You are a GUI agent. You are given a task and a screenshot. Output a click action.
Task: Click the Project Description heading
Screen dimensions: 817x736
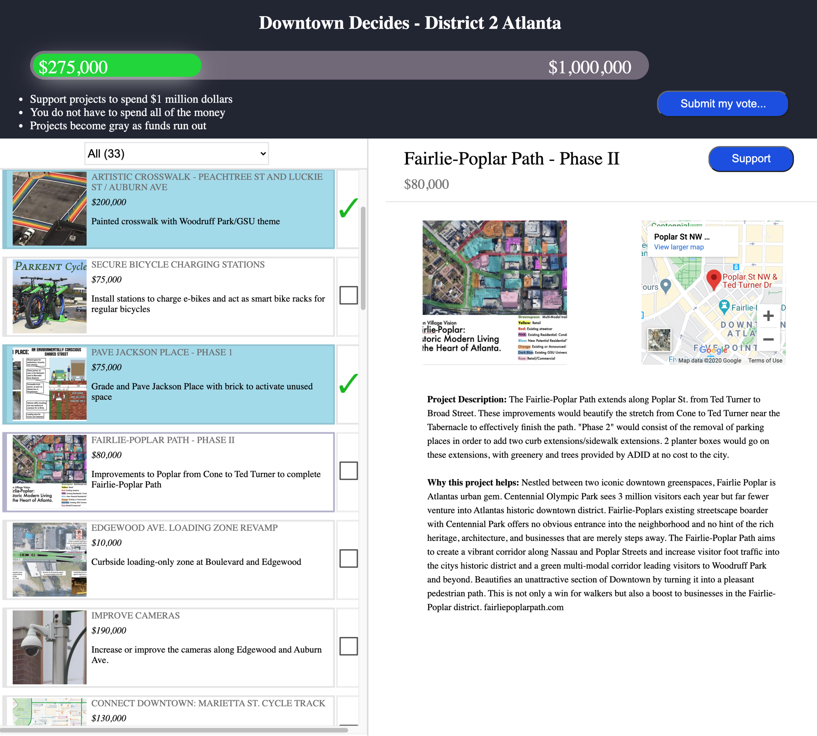click(467, 400)
